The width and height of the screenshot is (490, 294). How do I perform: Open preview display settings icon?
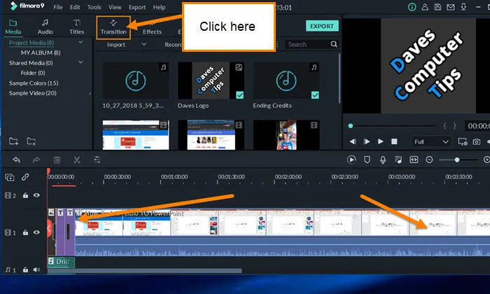pyautogui.click(x=463, y=142)
